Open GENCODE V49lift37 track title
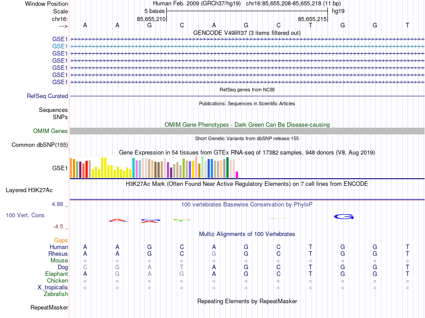 pyautogui.click(x=246, y=33)
